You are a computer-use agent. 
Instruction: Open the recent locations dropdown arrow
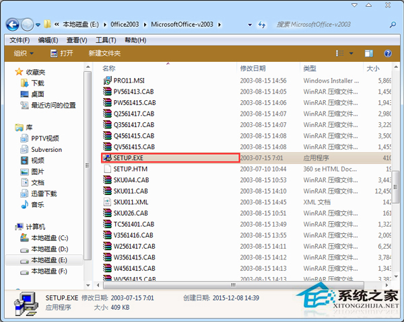38,25
